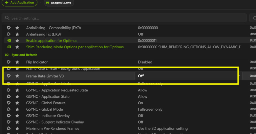
Task: Select the GSYNC - Global Mode setting name
Action: (x=44, y=109)
